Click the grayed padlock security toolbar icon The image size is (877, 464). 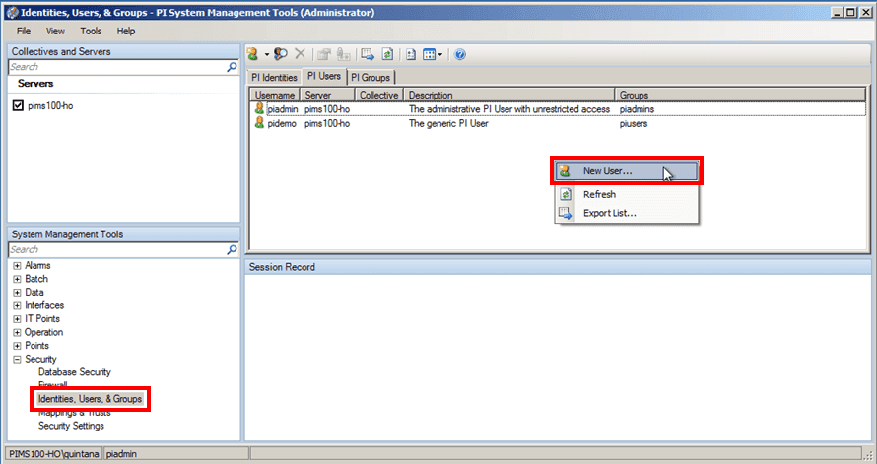point(344,54)
